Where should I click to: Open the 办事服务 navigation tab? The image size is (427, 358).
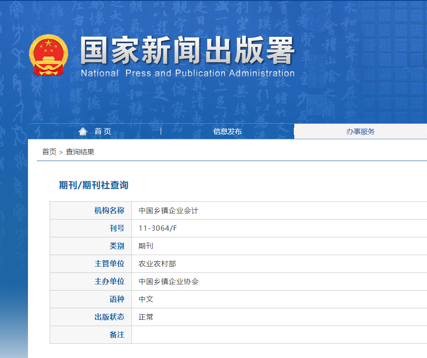[360, 131]
